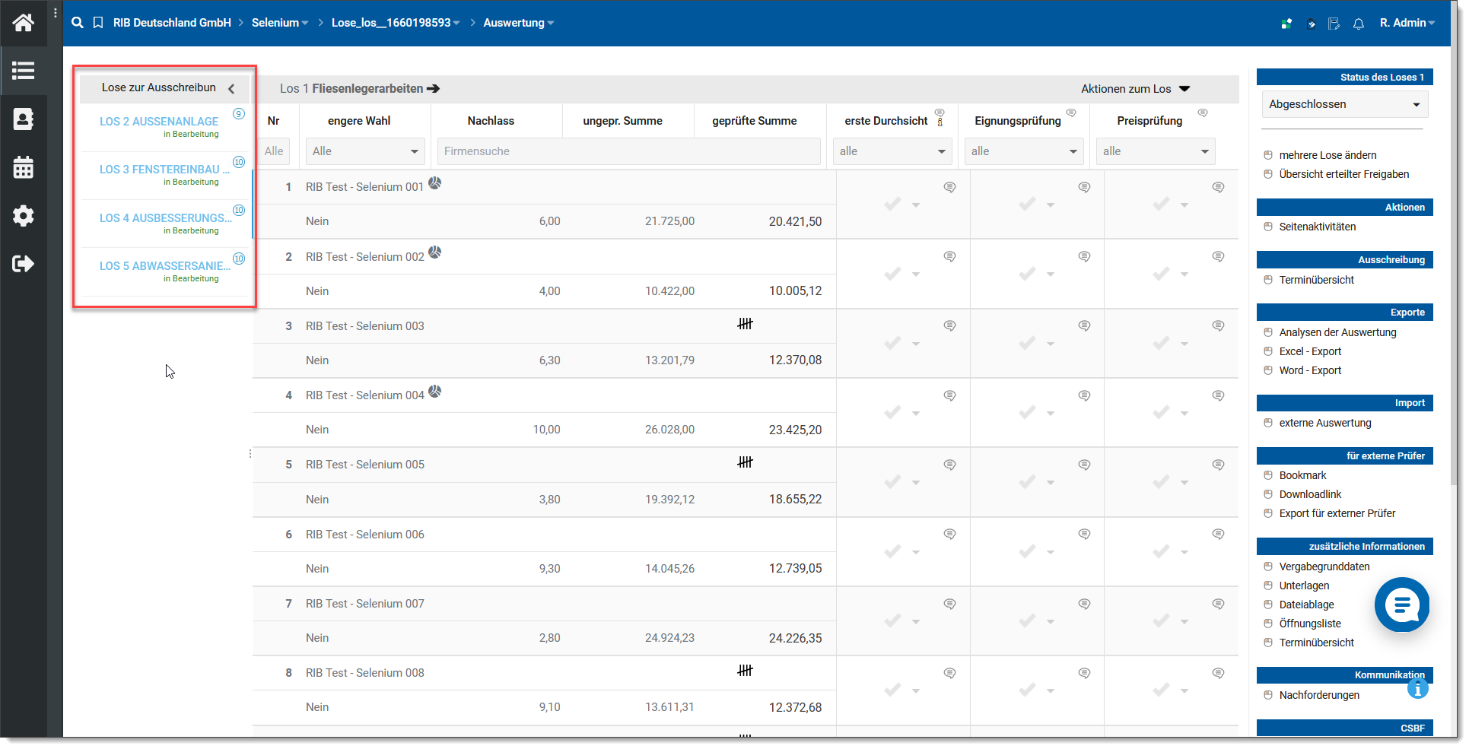This screenshot has height=749, width=1469.
Task: Open the Abgeschlossen status dropdown
Action: [1344, 104]
